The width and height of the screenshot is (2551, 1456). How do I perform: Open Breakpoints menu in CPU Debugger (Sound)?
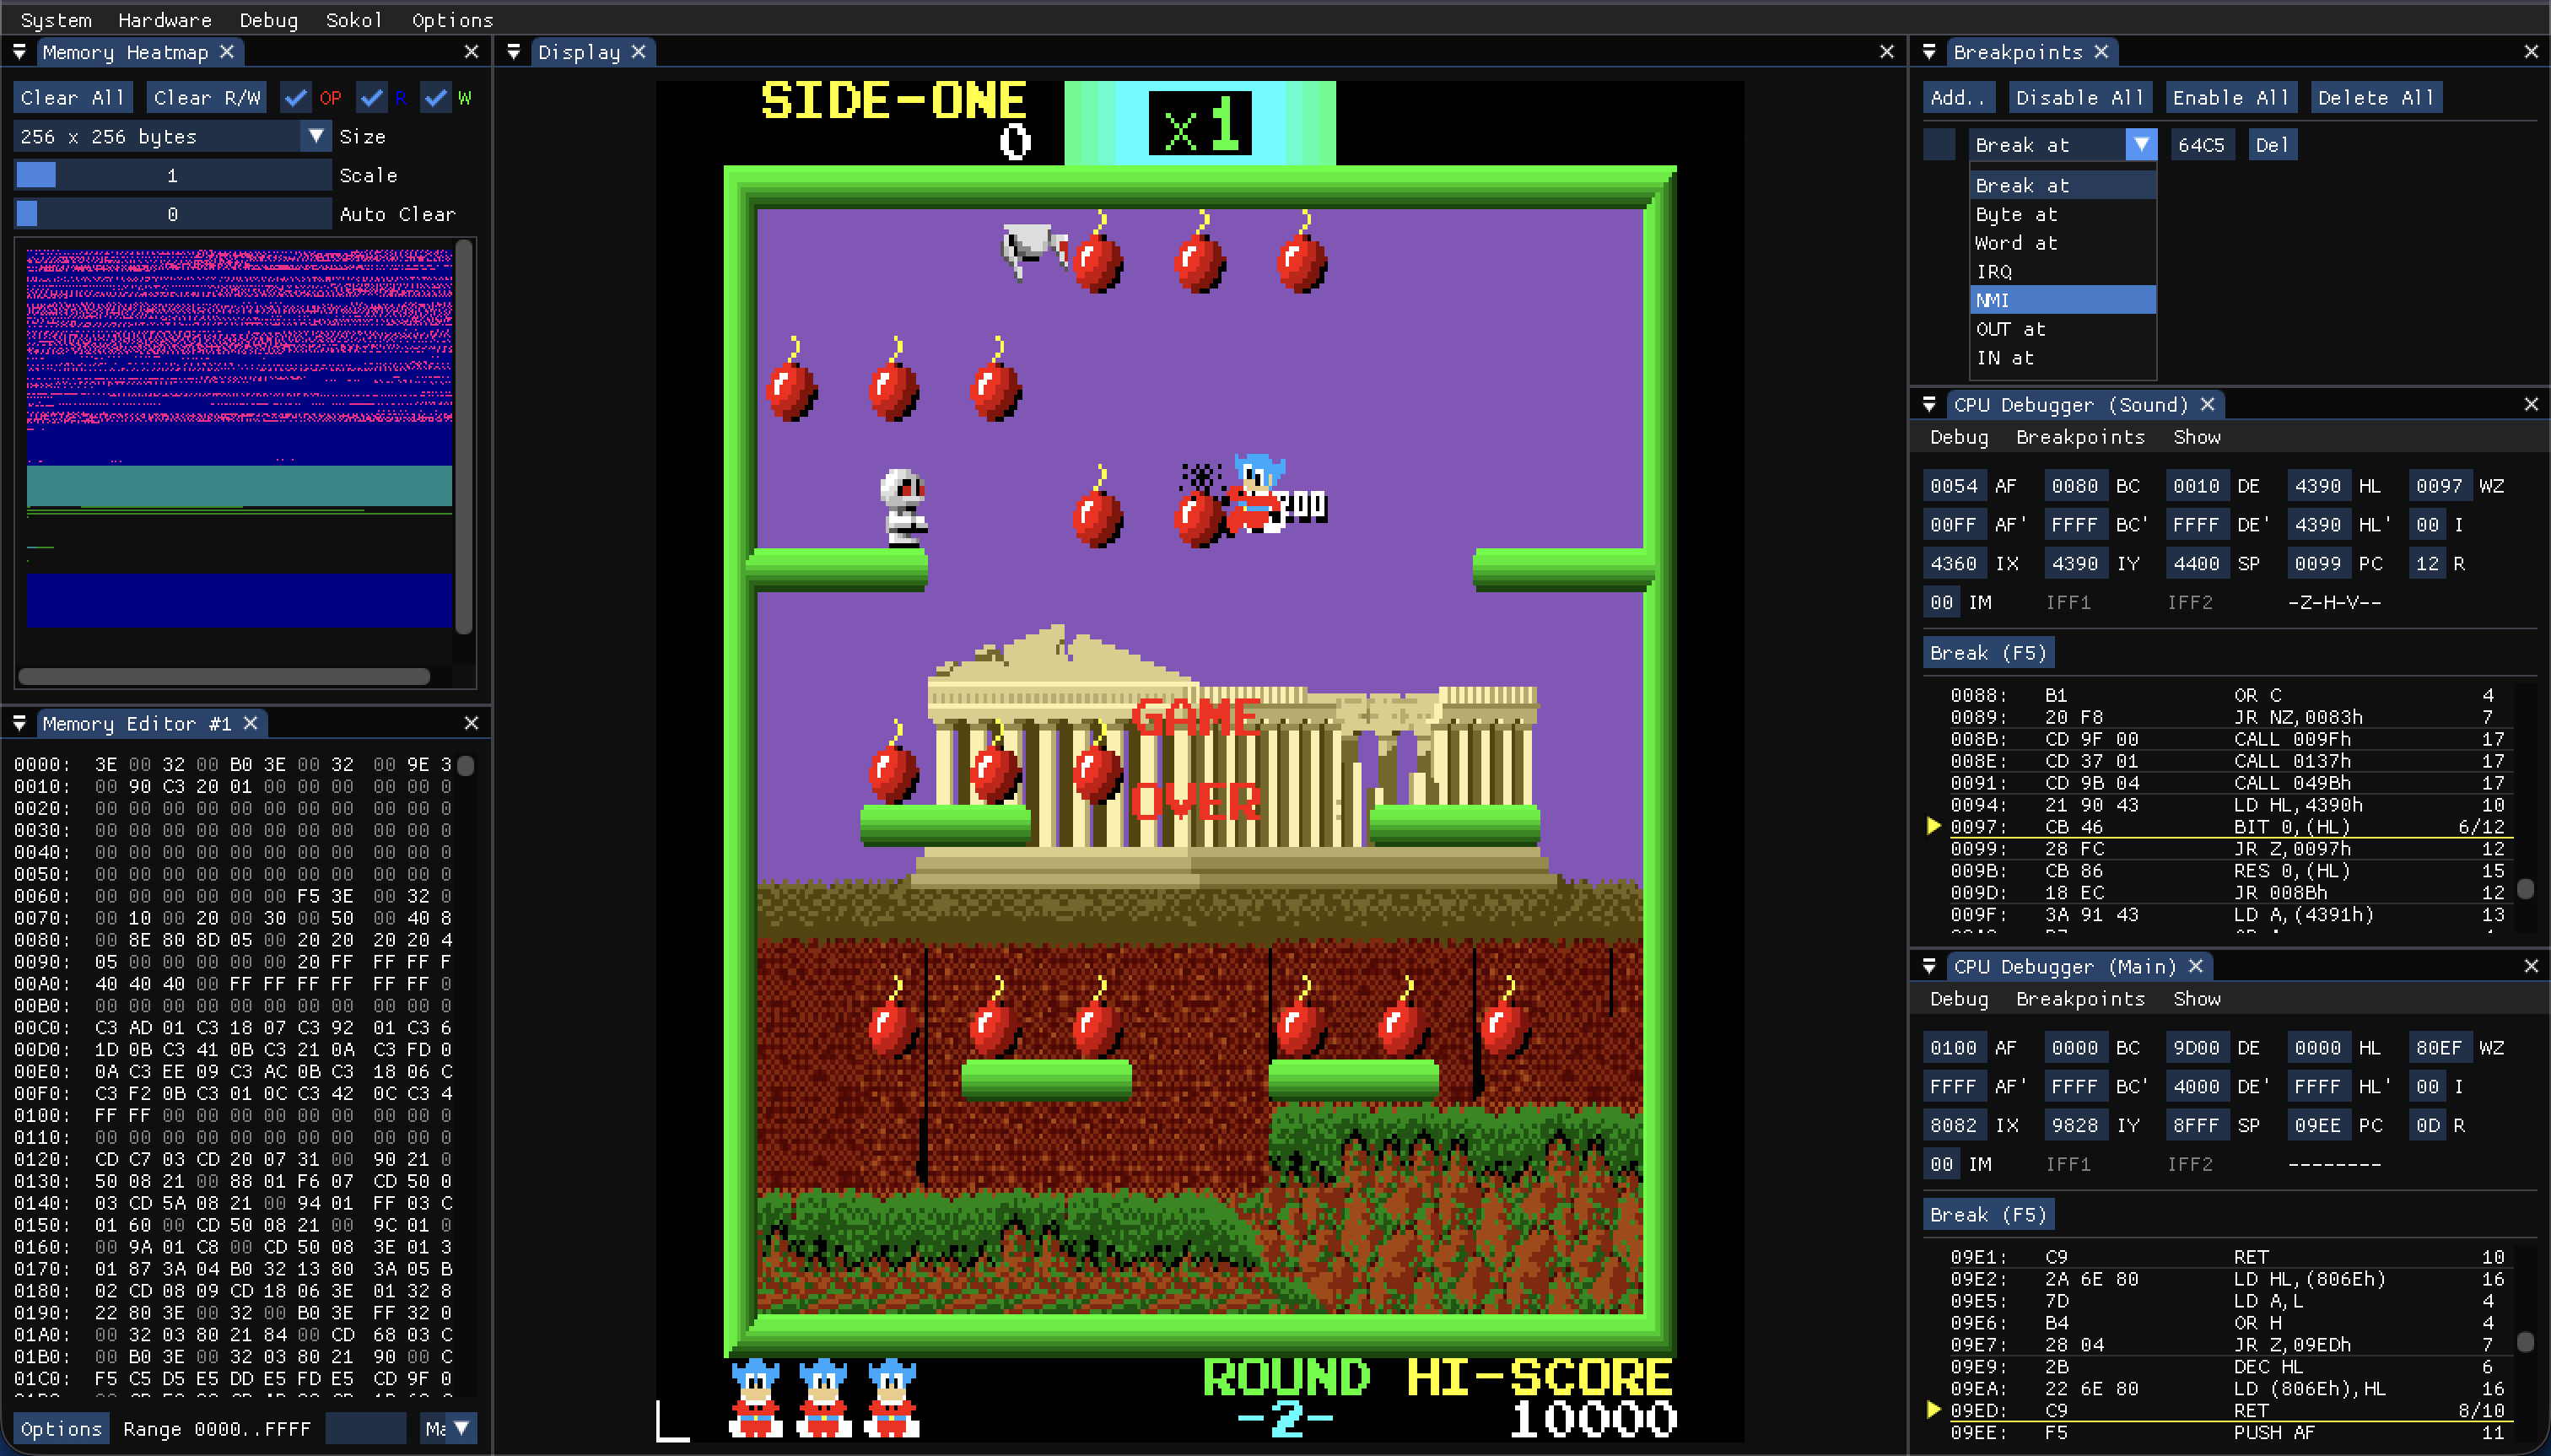pos(2080,437)
